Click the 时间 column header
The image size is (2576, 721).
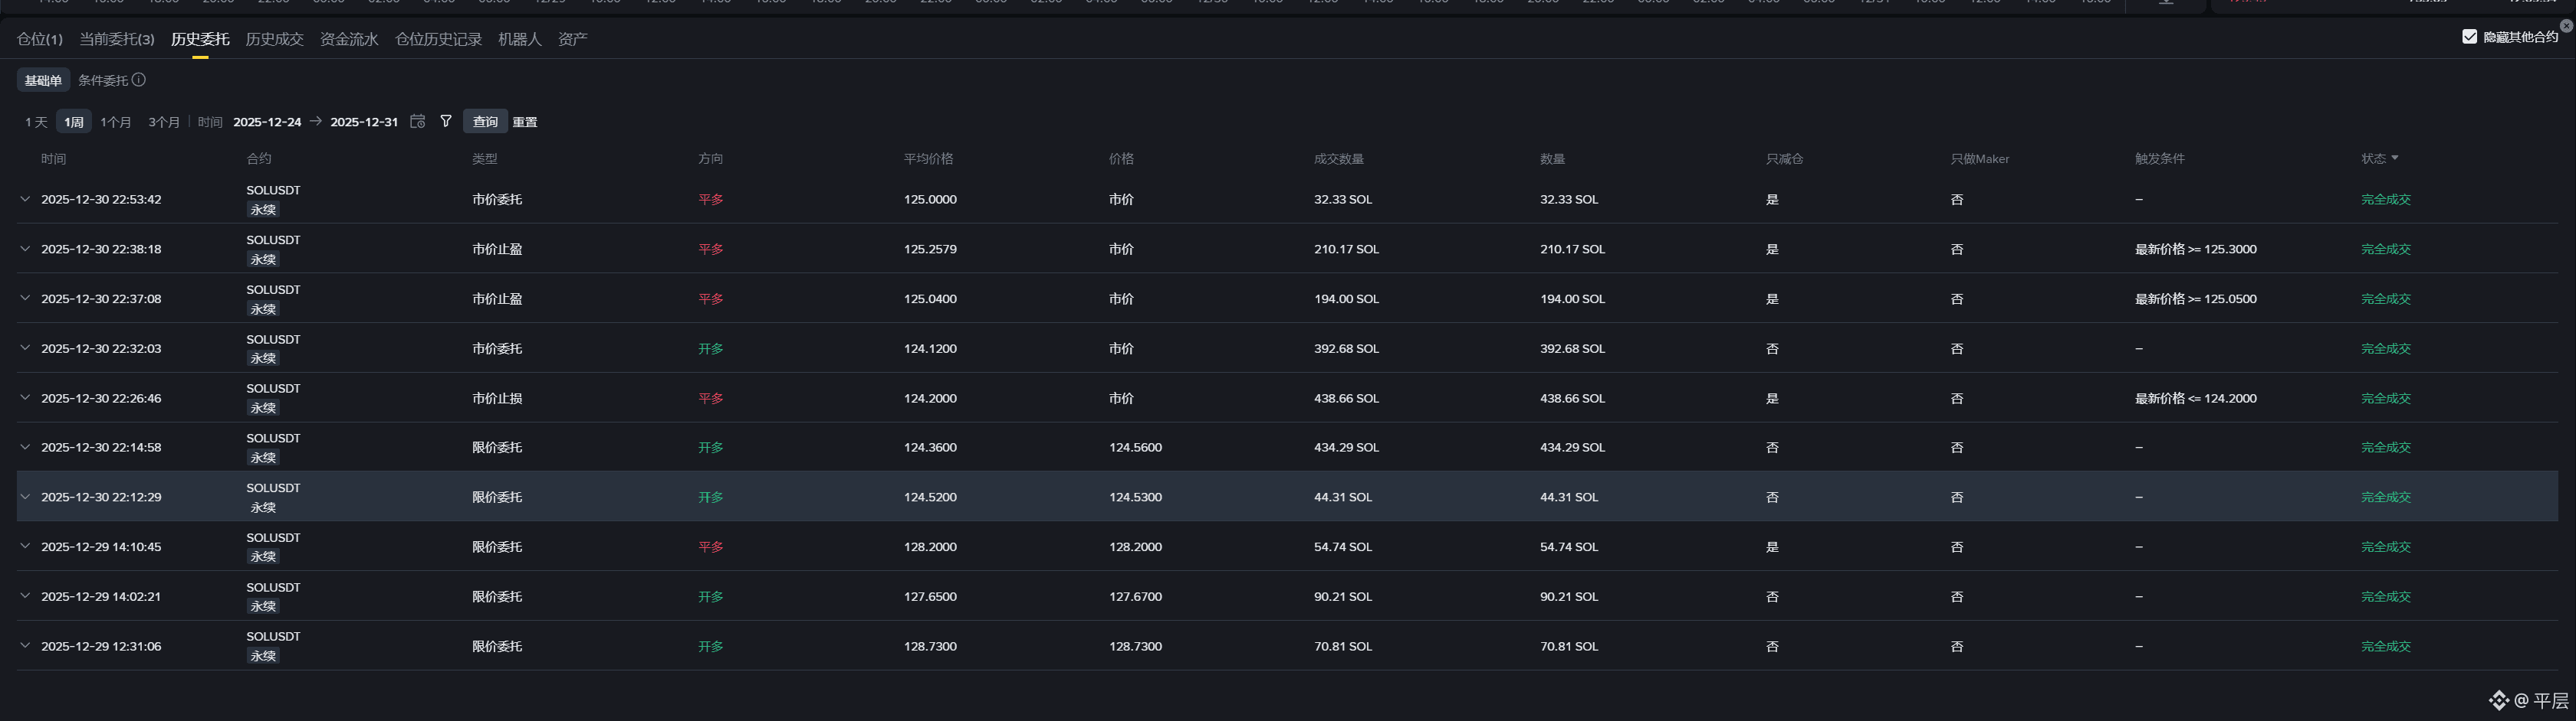(53, 158)
